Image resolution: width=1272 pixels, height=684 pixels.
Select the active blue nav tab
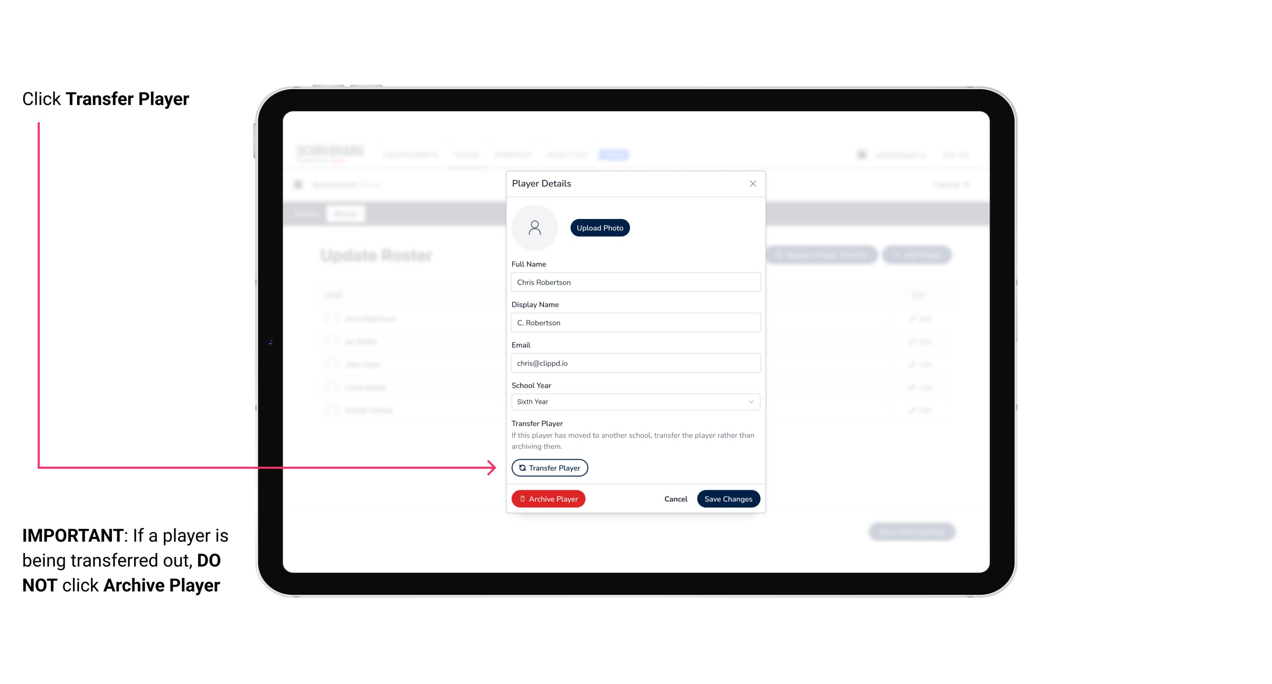pyautogui.click(x=614, y=154)
